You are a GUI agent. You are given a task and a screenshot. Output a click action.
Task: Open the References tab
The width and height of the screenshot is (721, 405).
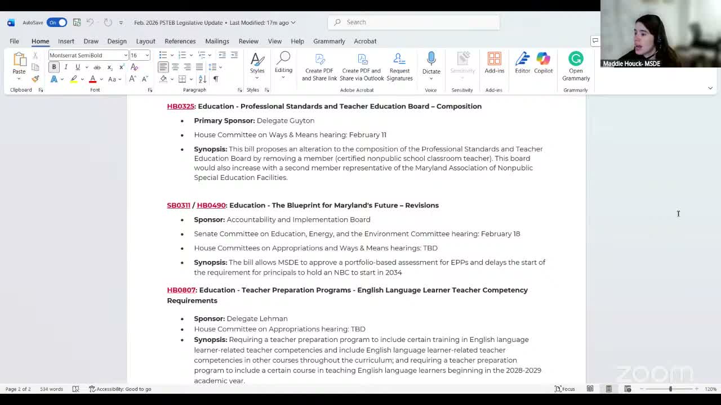[x=180, y=41]
